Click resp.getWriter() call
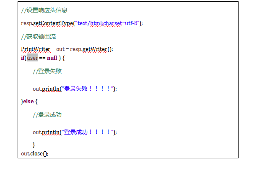 (x=91, y=49)
